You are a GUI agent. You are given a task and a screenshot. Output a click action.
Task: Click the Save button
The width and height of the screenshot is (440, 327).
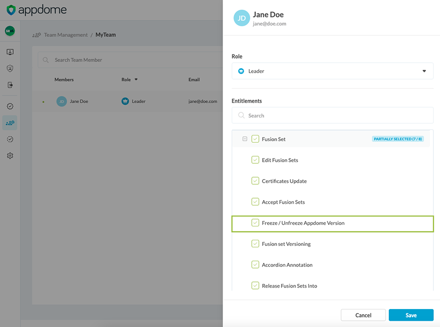(411, 315)
